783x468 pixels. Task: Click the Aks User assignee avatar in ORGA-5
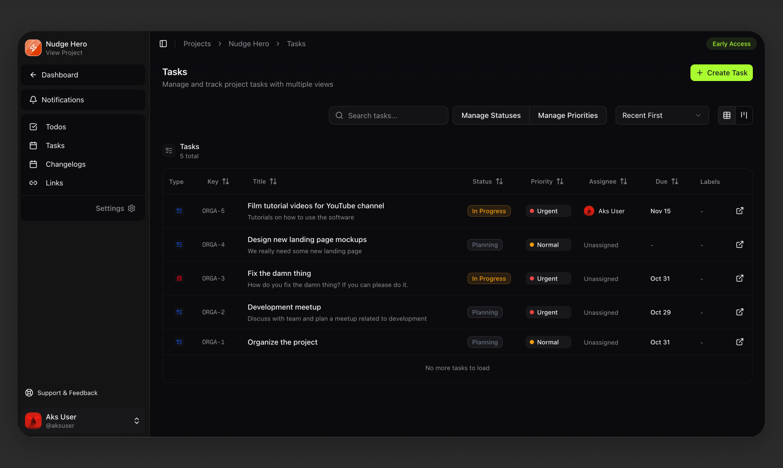(x=589, y=211)
